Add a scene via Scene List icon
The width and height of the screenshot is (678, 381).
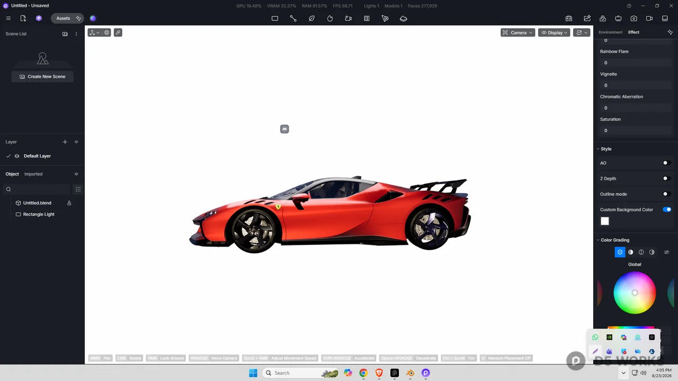pyautogui.click(x=65, y=34)
